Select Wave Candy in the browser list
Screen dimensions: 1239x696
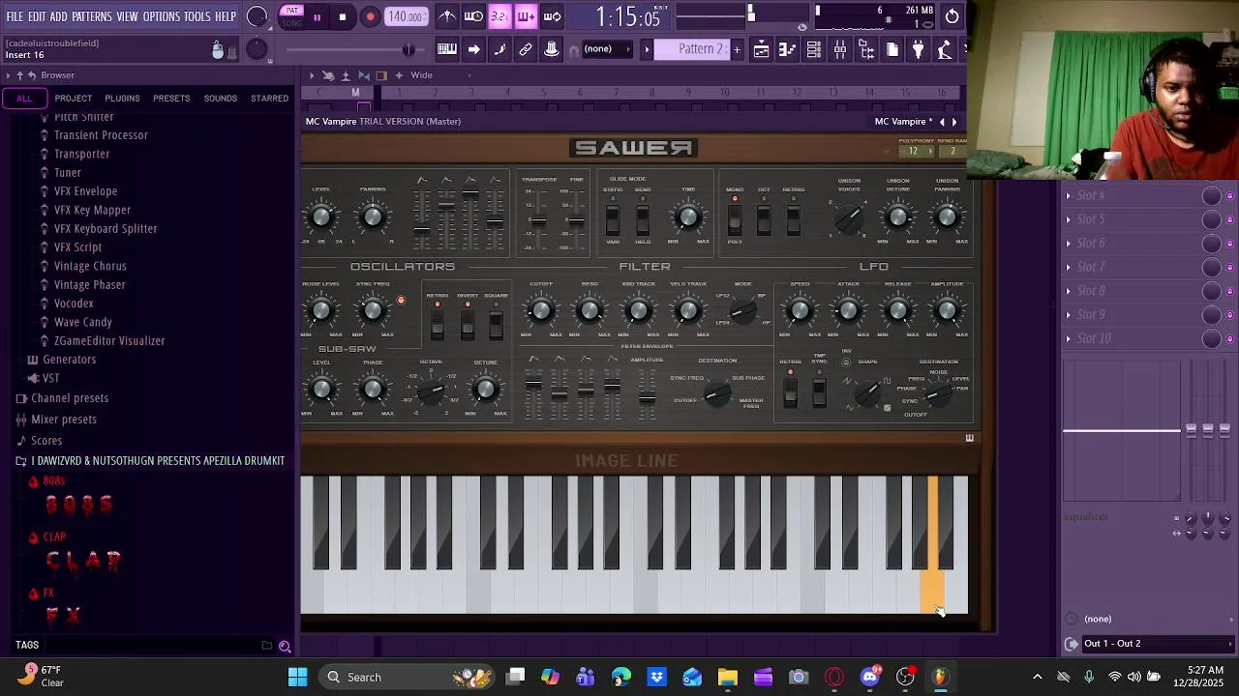pyautogui.click(x=83, y=323)
